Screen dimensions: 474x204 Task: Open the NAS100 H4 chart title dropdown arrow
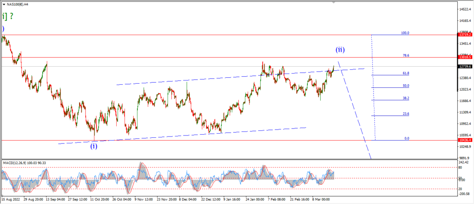(x=4, y=5)
